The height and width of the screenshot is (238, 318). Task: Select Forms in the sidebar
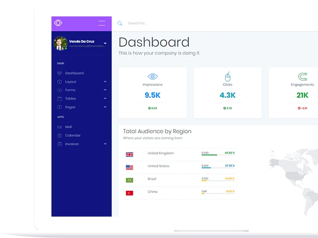(70, 90)
